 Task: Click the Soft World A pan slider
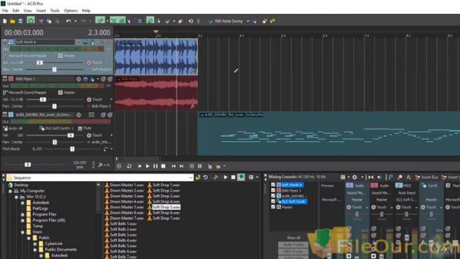[54, 69]
